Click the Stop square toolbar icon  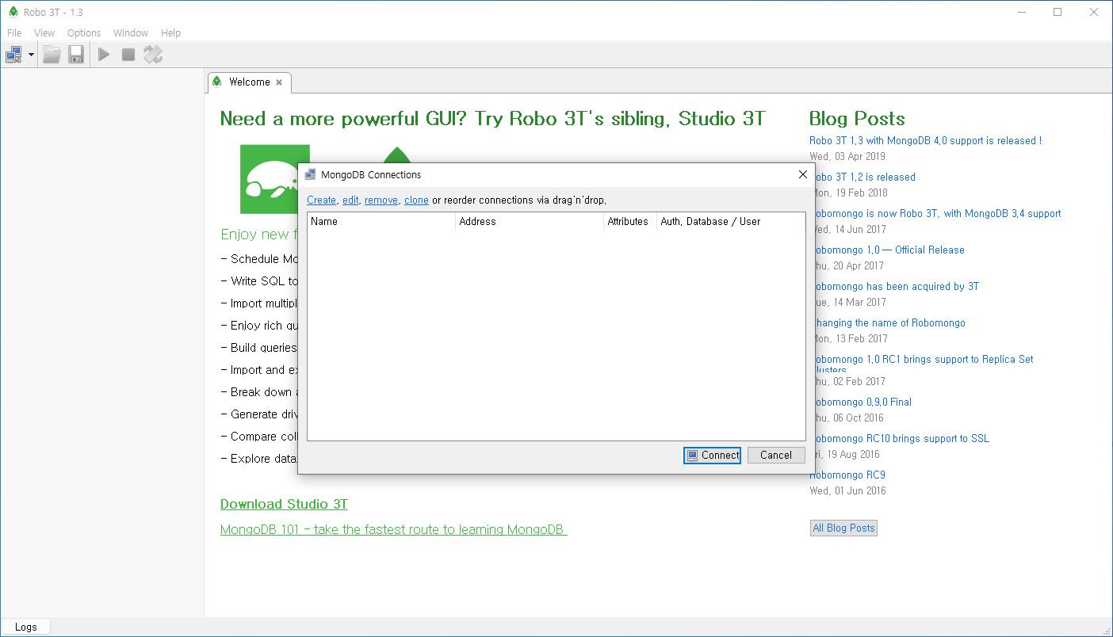click(128, 55)
